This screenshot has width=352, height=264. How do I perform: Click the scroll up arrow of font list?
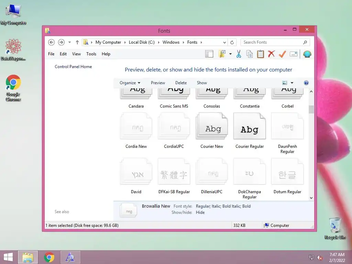311,91
